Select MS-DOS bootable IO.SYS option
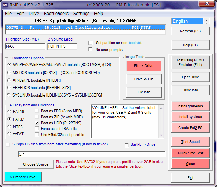Image resolution: width=217 pixels, height=187 pixels. (9, 73)
